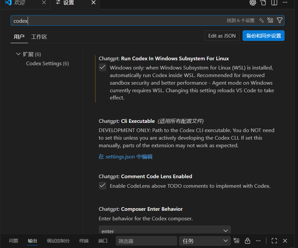Viewport: 298px width, 248px height.
Task: Click the Edit as JSON button
Action: pos(222,36)
